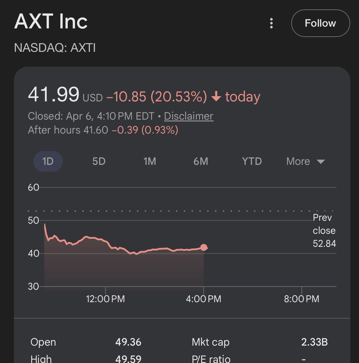Click the Open value 49.36
This screenshot has height=363, width=359.
click(128, 342)
